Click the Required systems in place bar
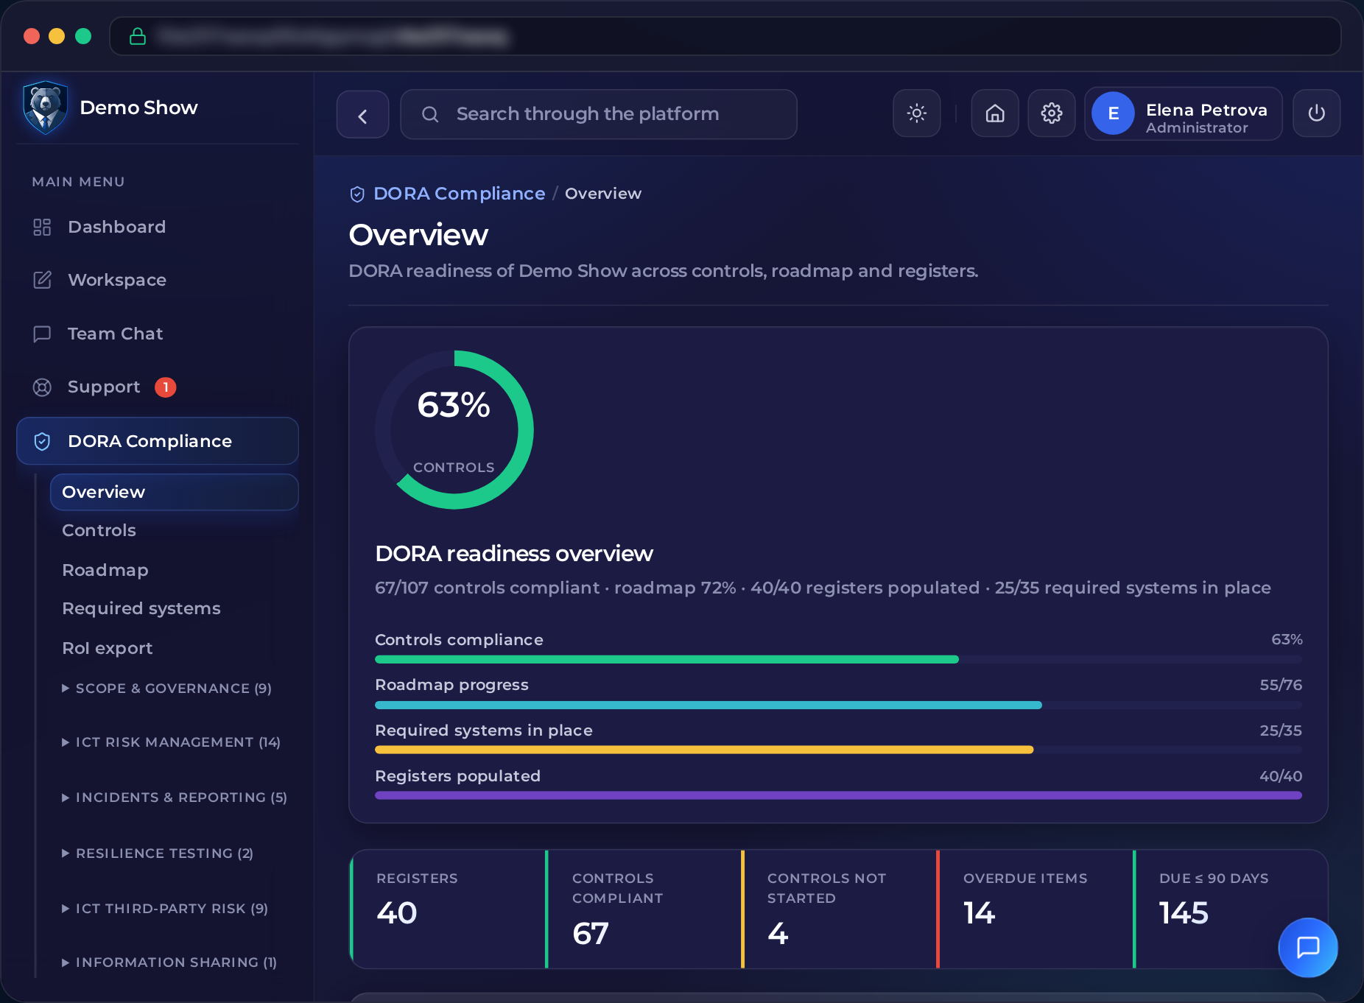The width and height of the screenshot is (1364, 1003). pyautogui.click(x=838, y=750)
